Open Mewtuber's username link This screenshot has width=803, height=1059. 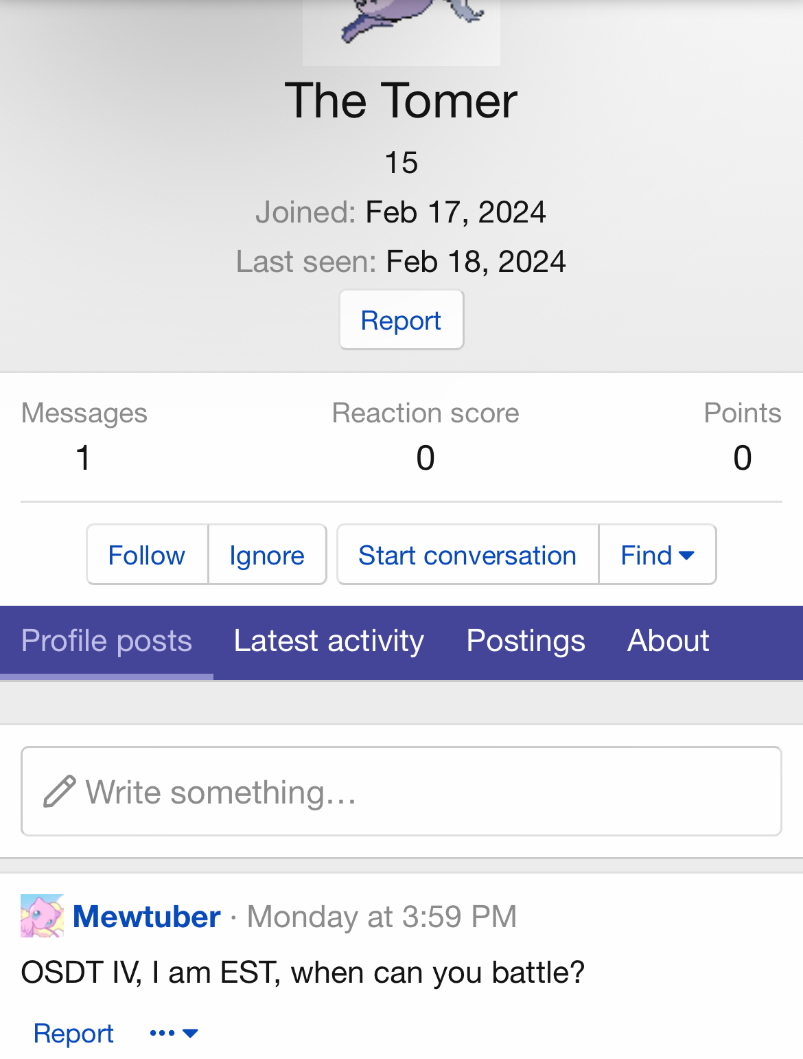[146, 917]
